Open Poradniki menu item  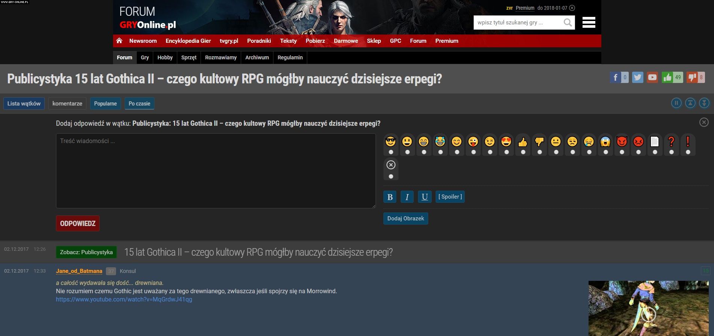[x=259, y=41]
